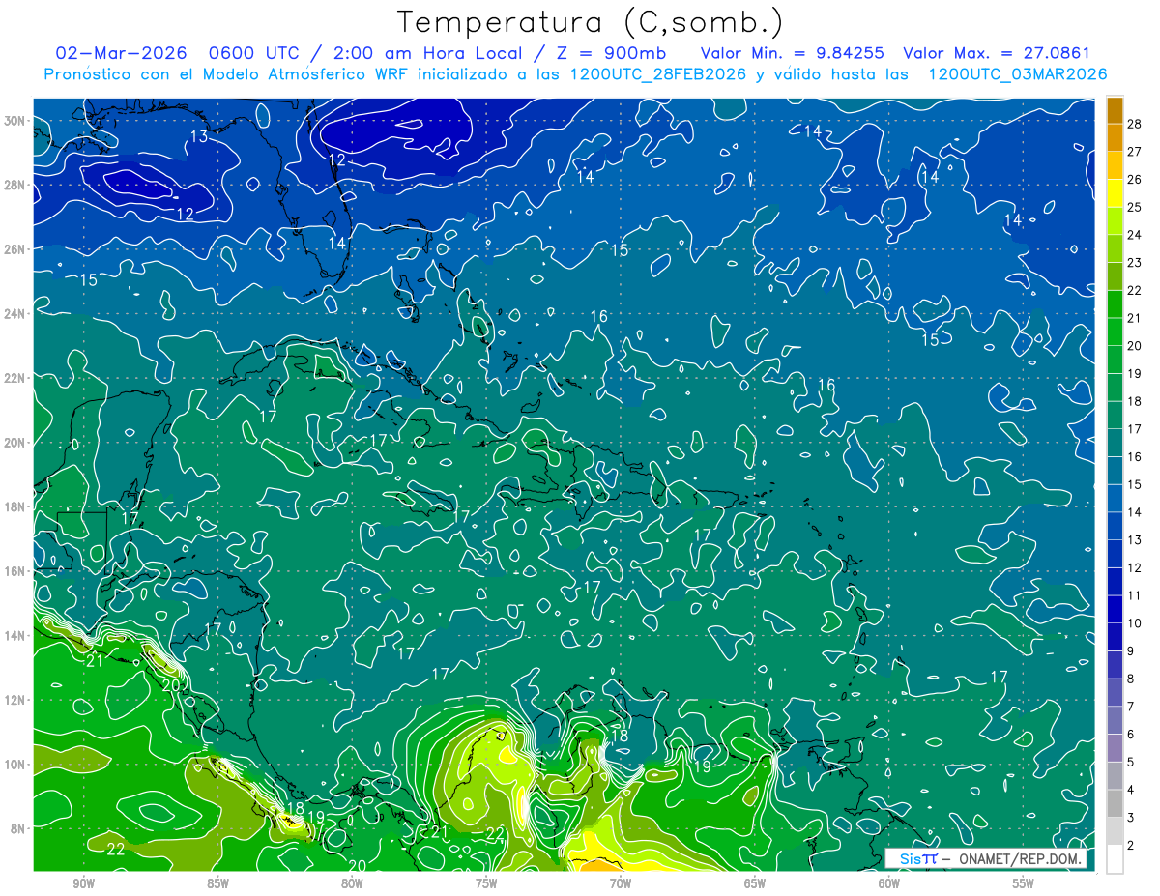Pick the white colorbar segment below 2
1160x896 pixels.
(x=1115, y=858)
